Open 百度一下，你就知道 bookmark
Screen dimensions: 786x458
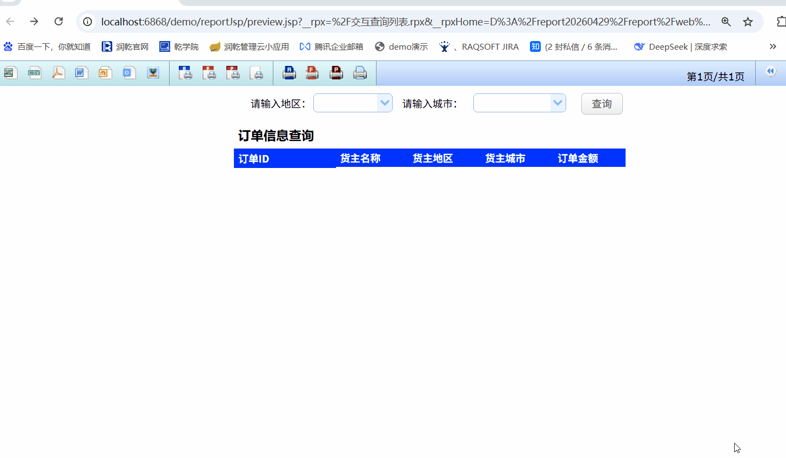click(x=47, y=47)
